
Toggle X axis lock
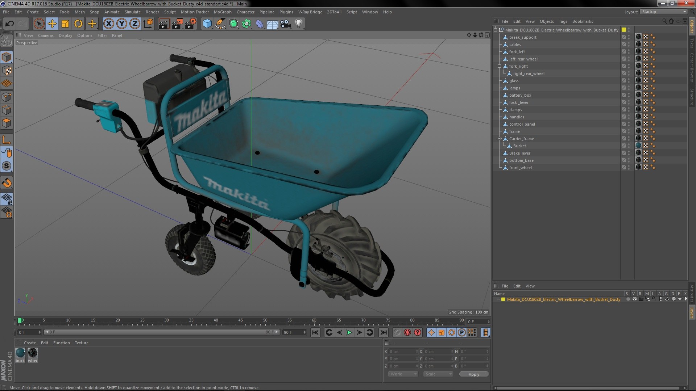coord(108,24)
